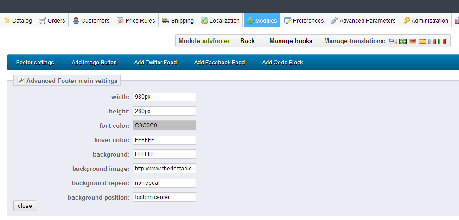459x220 pixels.
Task: Open the Catalog menu
Action: coord(18,20)
